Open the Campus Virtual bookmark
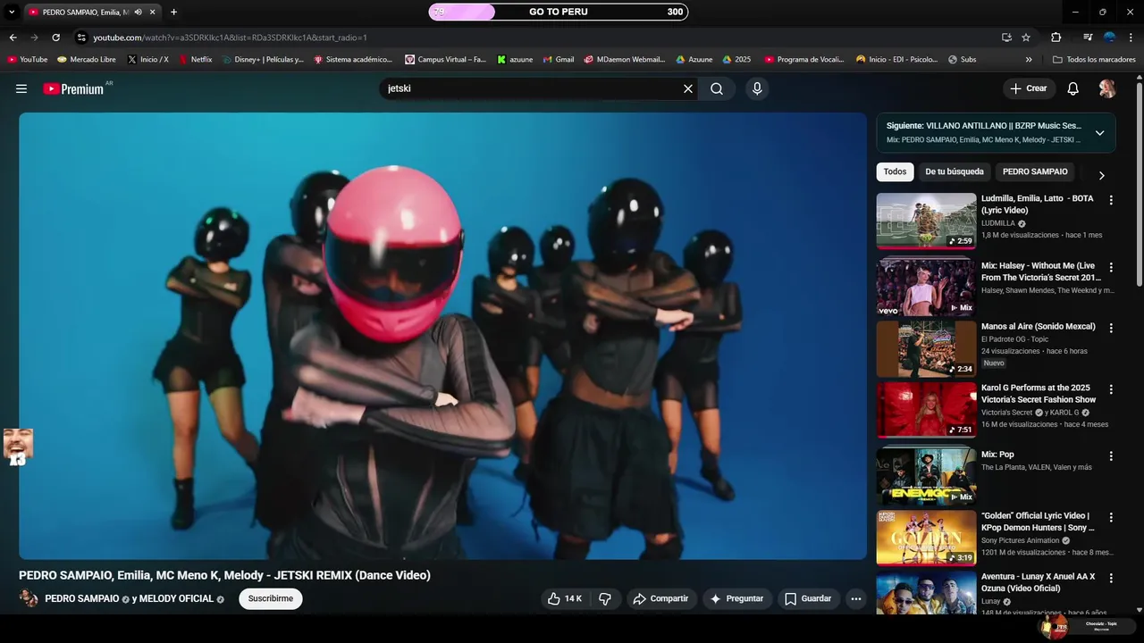The width and height of the screenshot is (1144, 643). tap(445, 60)
